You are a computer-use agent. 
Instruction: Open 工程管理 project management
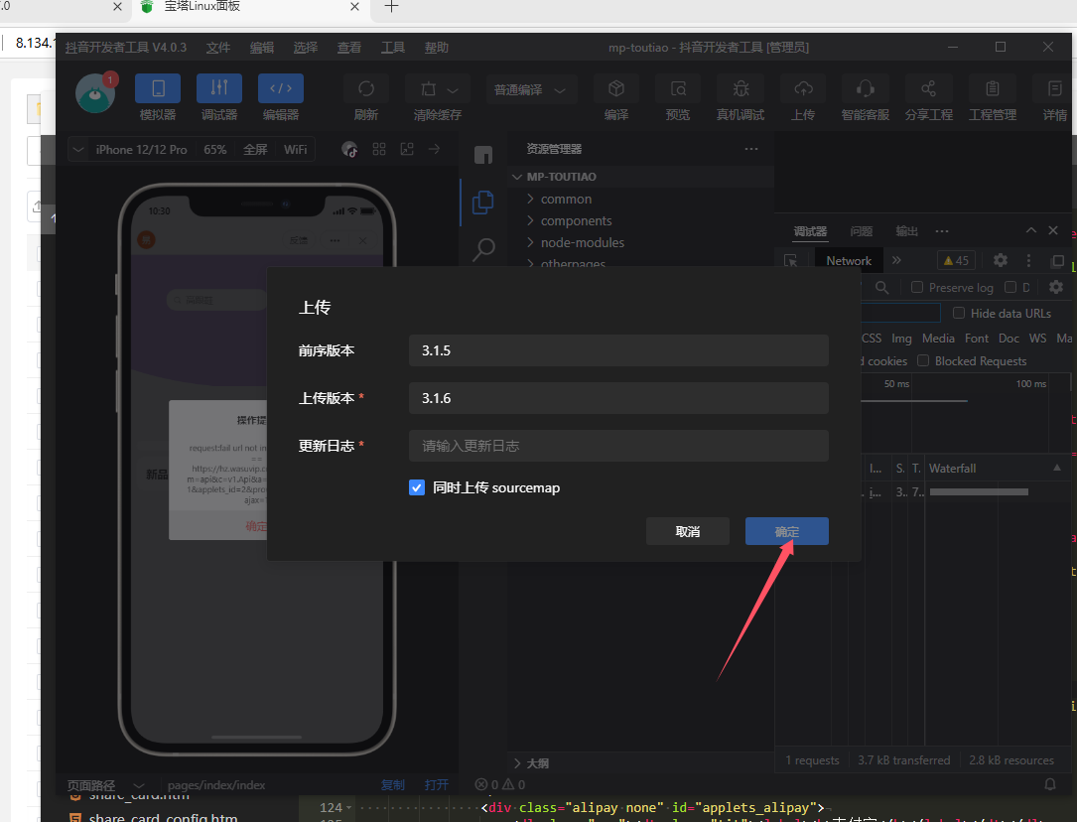[993, 88]
